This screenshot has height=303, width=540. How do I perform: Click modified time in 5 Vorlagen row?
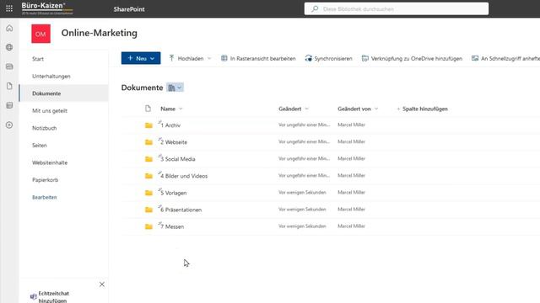click(302, 193)
